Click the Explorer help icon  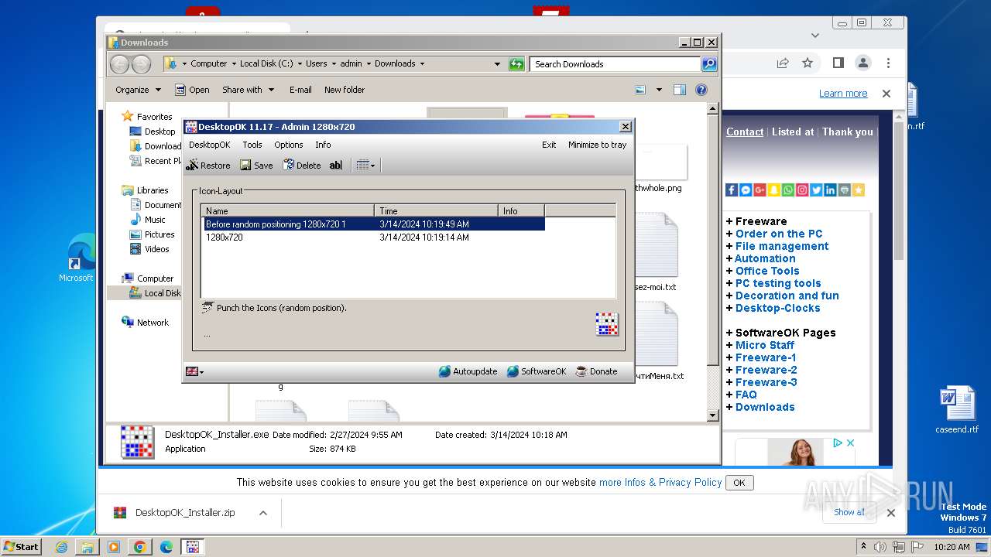tap(701, 90)
